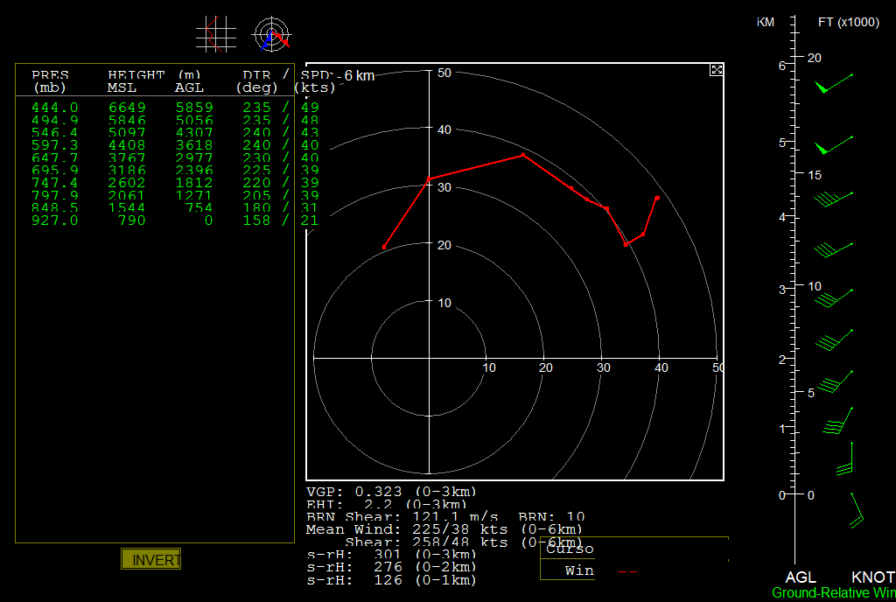Click the 50-knot ring label on vertical axis
This screenshot has width=896, height=602.
pyautogui.click(x=444, y=73)
